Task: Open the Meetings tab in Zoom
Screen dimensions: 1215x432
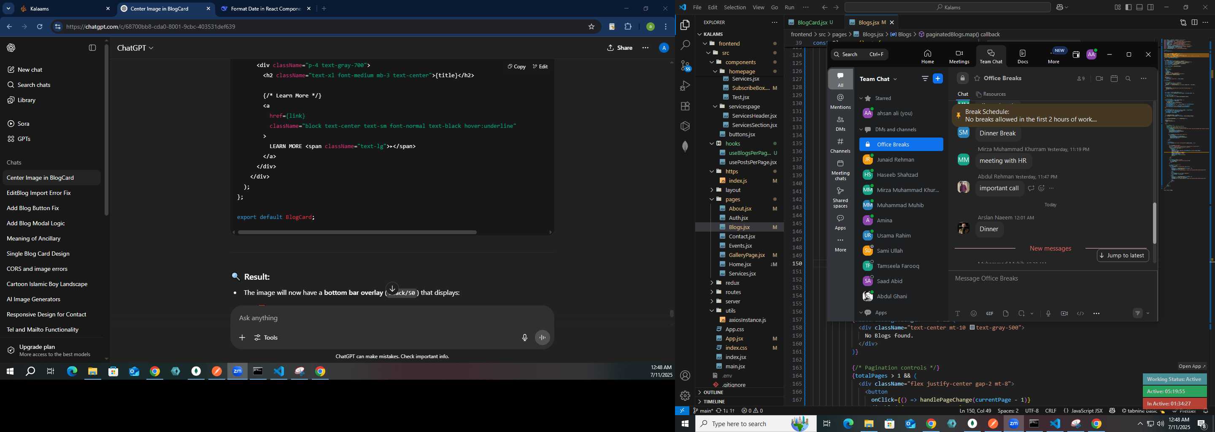Action: pos(959,56)
